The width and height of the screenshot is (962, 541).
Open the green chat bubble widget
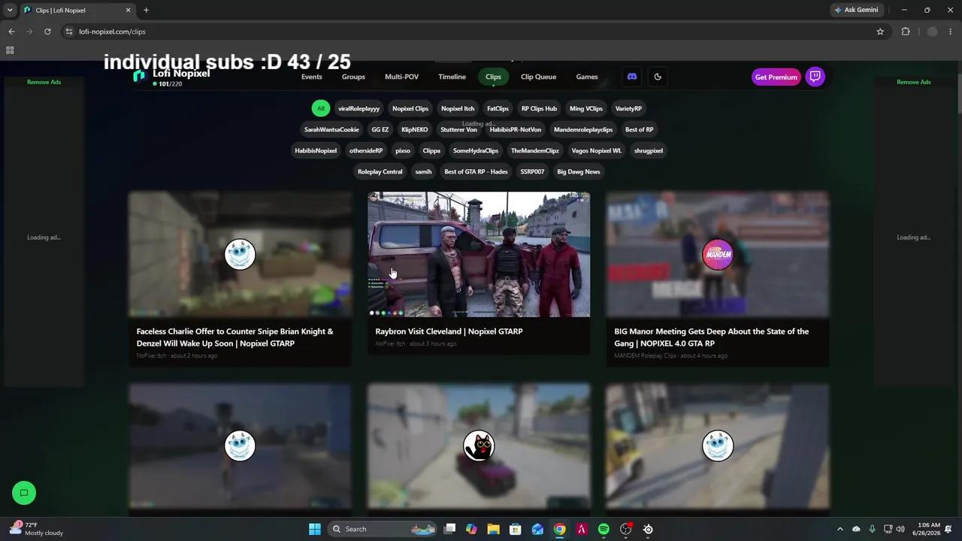pyautogui.click(x=24, y=493)
